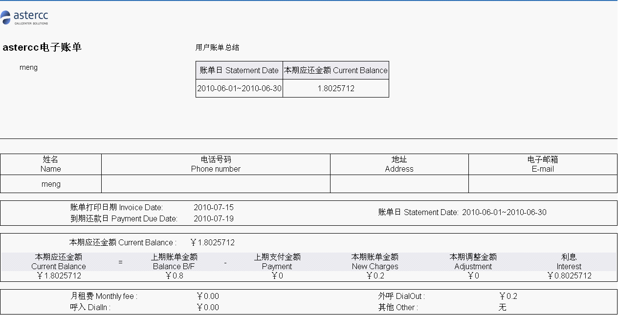
Task: Click the 用户账单总结 summary heading
Action: 218,47
